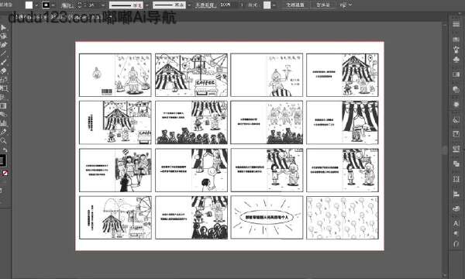Select the Eyedropper tool
The width and height of the screenshot is (465, 279).
click(x=3, y=132)
